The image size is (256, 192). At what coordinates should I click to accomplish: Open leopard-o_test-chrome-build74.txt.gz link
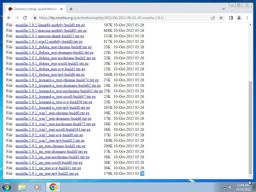tap(57, 80)
